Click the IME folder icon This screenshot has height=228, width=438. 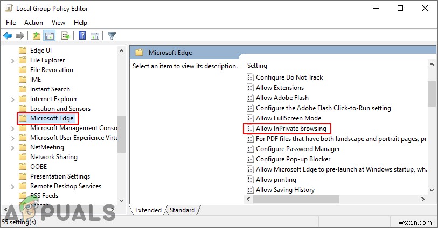[x=23, y=80]
